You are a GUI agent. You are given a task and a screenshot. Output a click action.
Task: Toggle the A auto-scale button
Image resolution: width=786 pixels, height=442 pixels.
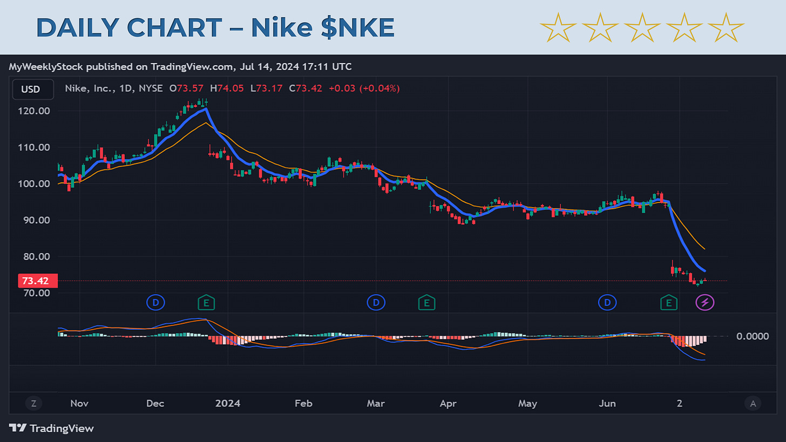[753, 403]
